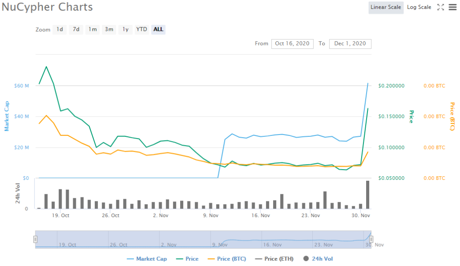
Task: Click the $20 M market cap axis label
Action: (22, 148)
